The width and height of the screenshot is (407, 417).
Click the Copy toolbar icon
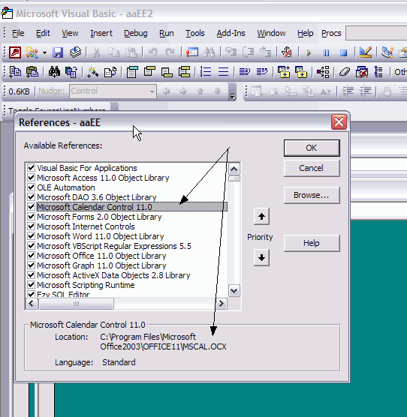click(x=113, y=52)
